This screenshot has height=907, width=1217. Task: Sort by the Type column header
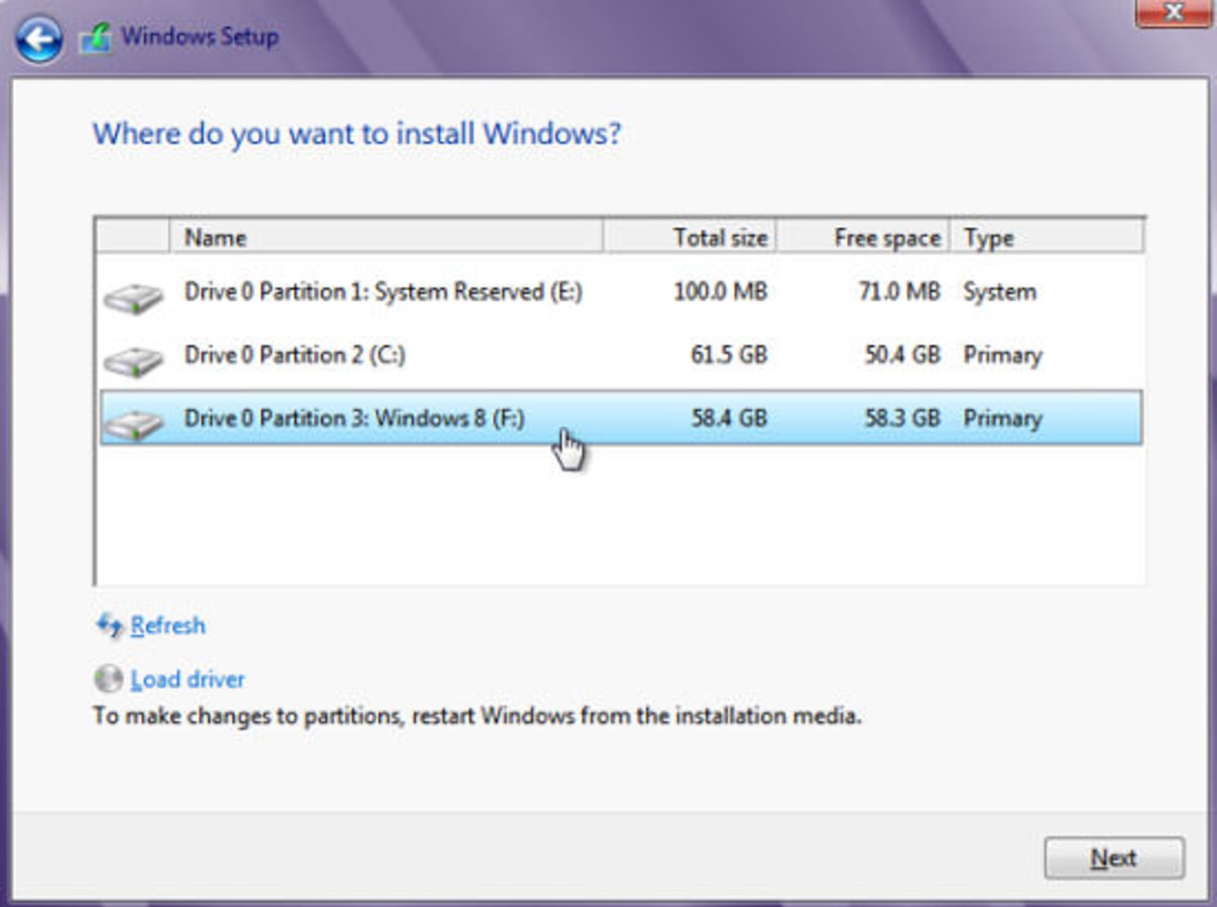coord(1046,237)
